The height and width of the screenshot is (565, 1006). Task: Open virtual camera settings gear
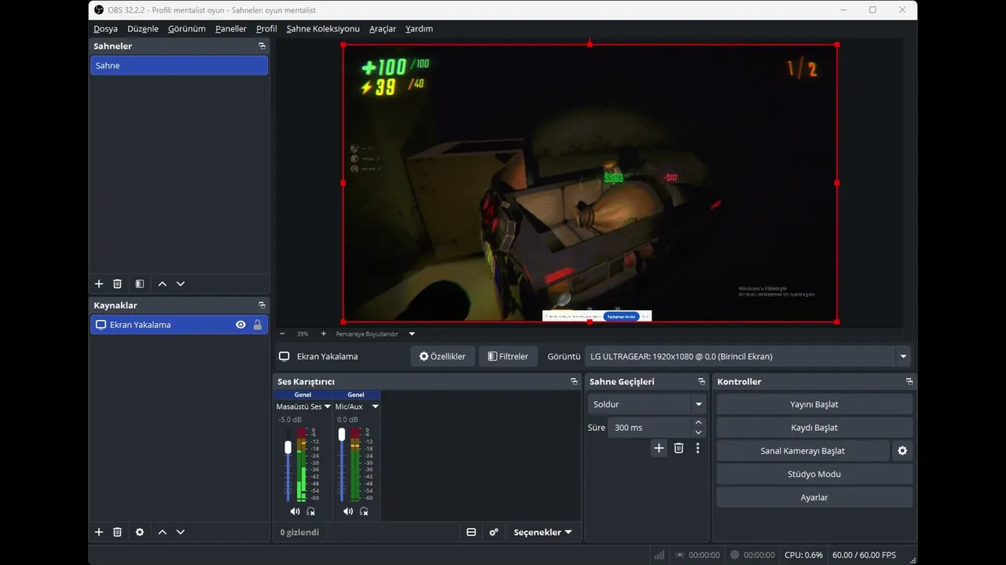[902, 451]
